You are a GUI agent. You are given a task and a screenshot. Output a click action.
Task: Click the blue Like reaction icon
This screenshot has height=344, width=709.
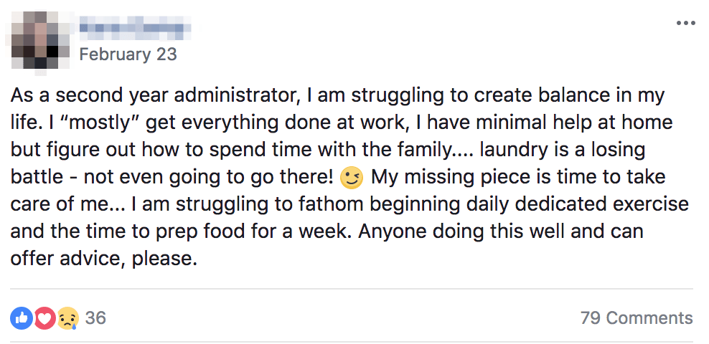point(22,317)
